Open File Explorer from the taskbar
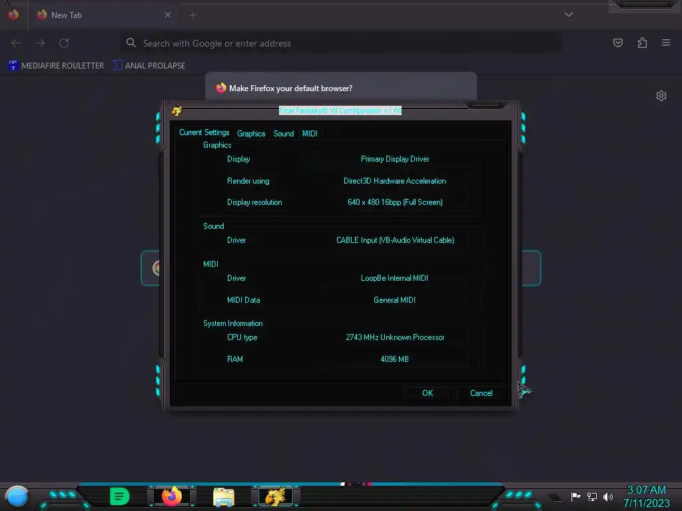The height and width of the screenshot is (511, 682). pos(224,497)
